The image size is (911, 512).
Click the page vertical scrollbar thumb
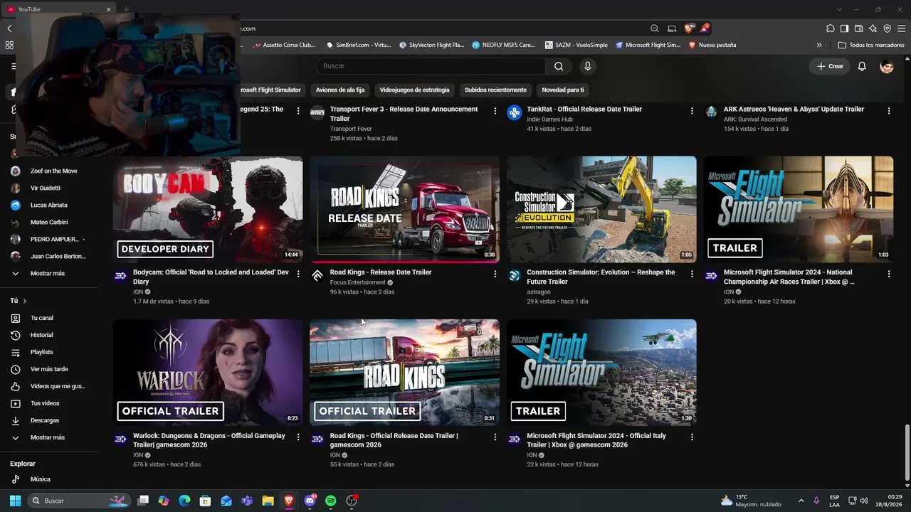coord(907,453)
